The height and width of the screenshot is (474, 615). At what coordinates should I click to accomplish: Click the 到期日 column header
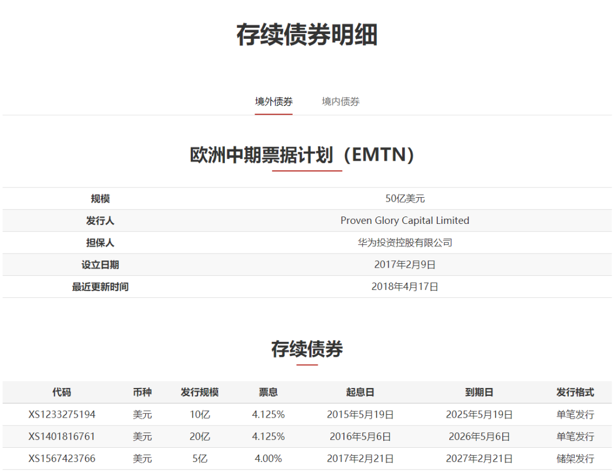479,393
